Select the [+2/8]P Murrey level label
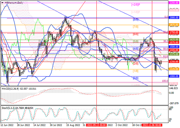This screenshot has width=180, height=128. pos(136,5)
